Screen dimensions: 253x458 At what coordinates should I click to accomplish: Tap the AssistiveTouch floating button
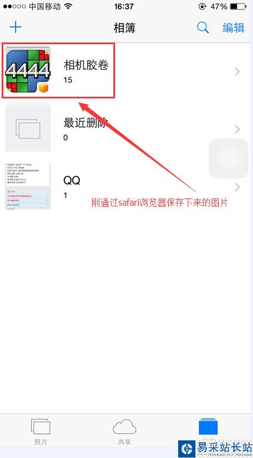pos(228,158)
